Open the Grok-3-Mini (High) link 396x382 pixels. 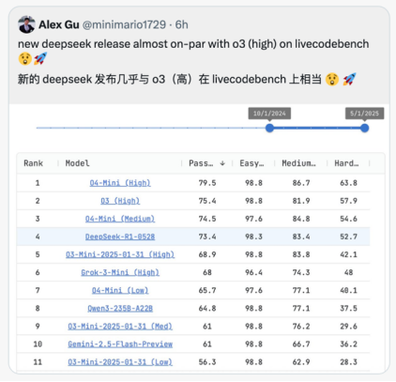120,272
